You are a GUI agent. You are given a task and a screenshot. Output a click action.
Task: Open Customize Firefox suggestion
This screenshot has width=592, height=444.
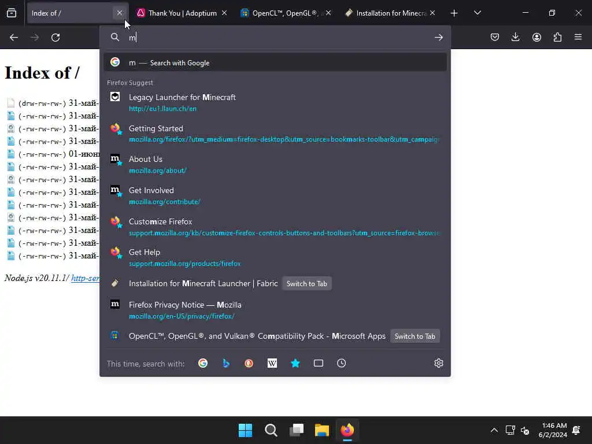(275, 227)
